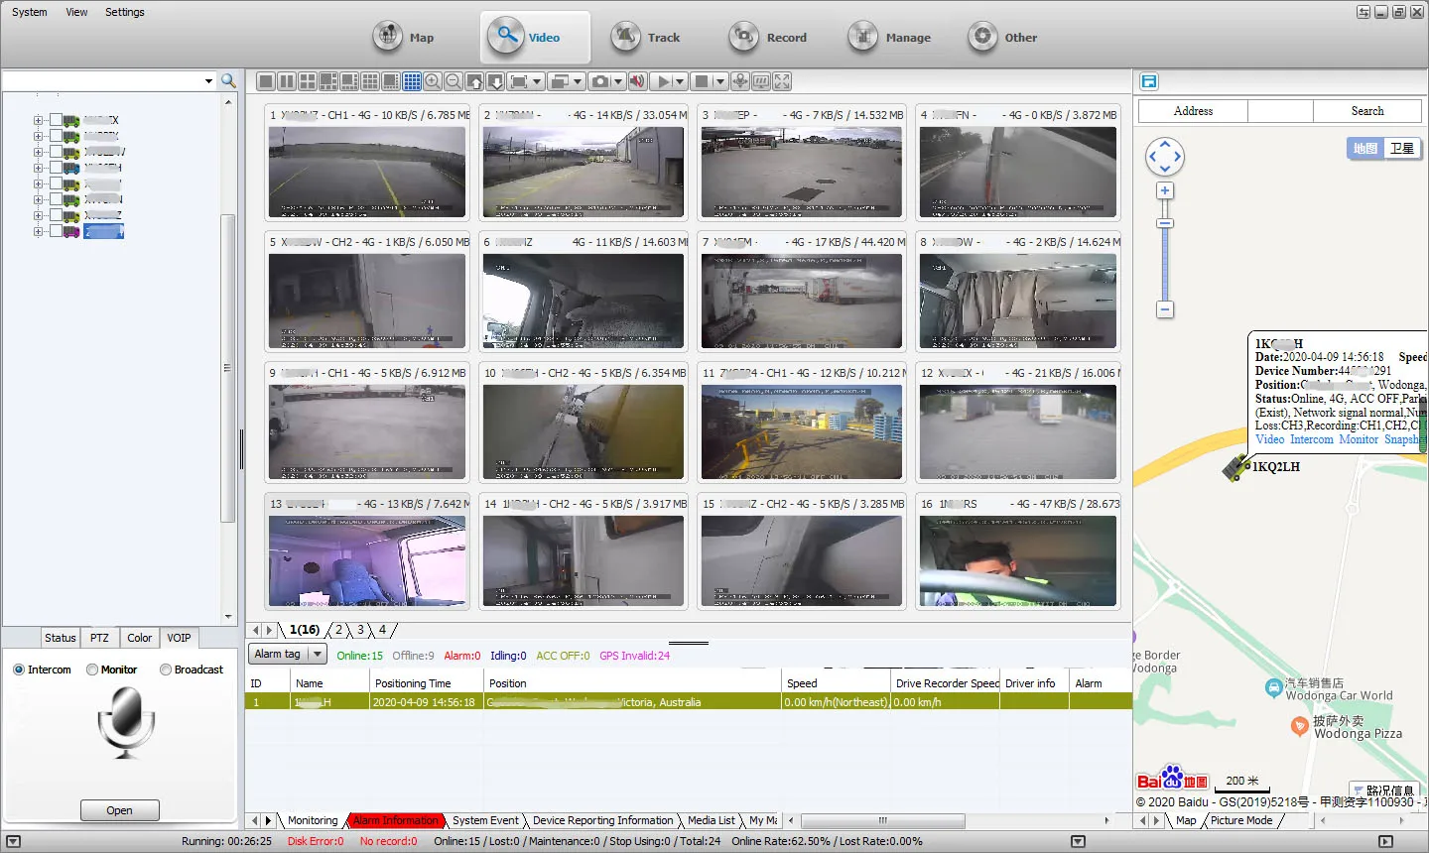1429x853 pixels.
Task: Select the Broadcast radio button
Action: [166, 670]
